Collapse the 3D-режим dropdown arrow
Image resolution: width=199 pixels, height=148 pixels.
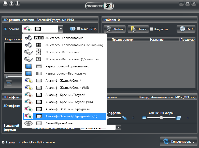pyautogui.click(x=61, y=29)
